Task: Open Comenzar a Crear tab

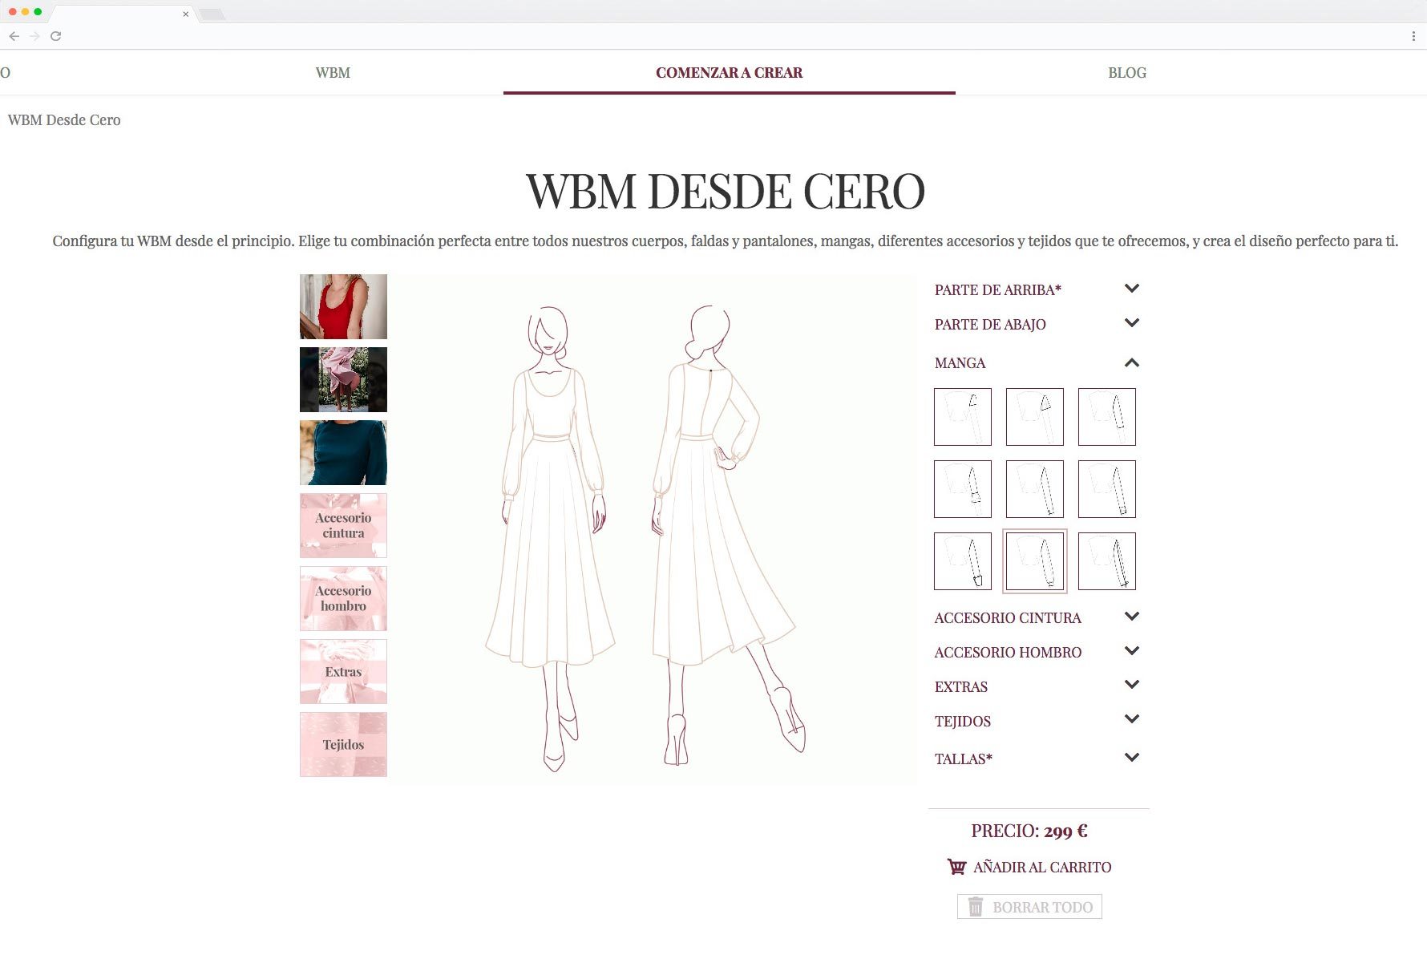Action: pos(729,73)
